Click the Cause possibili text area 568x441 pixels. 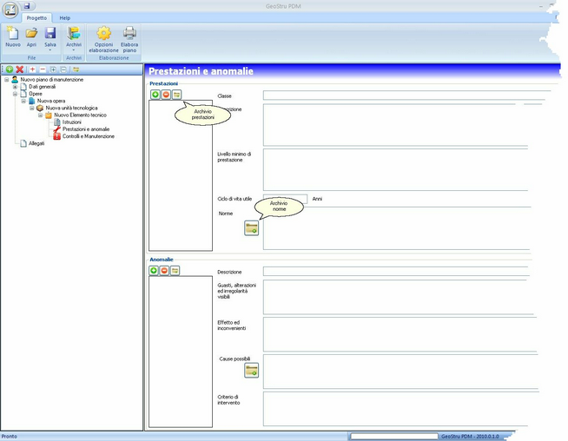[x=400, y=372]
